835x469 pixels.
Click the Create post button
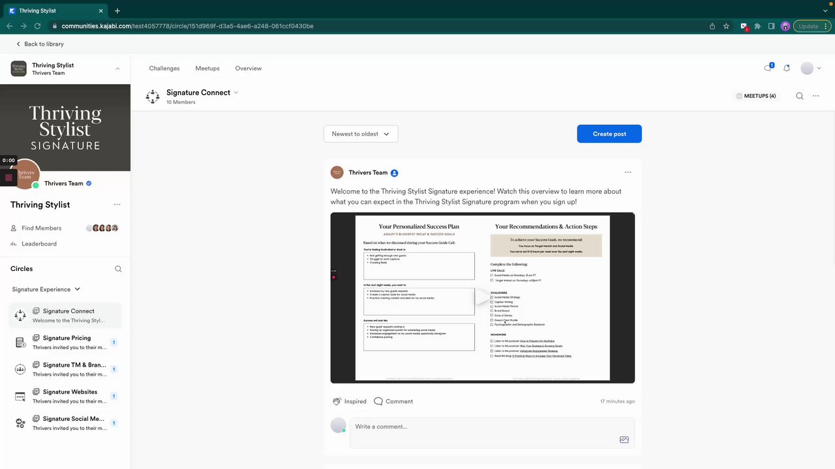click(x=609, y=134)
